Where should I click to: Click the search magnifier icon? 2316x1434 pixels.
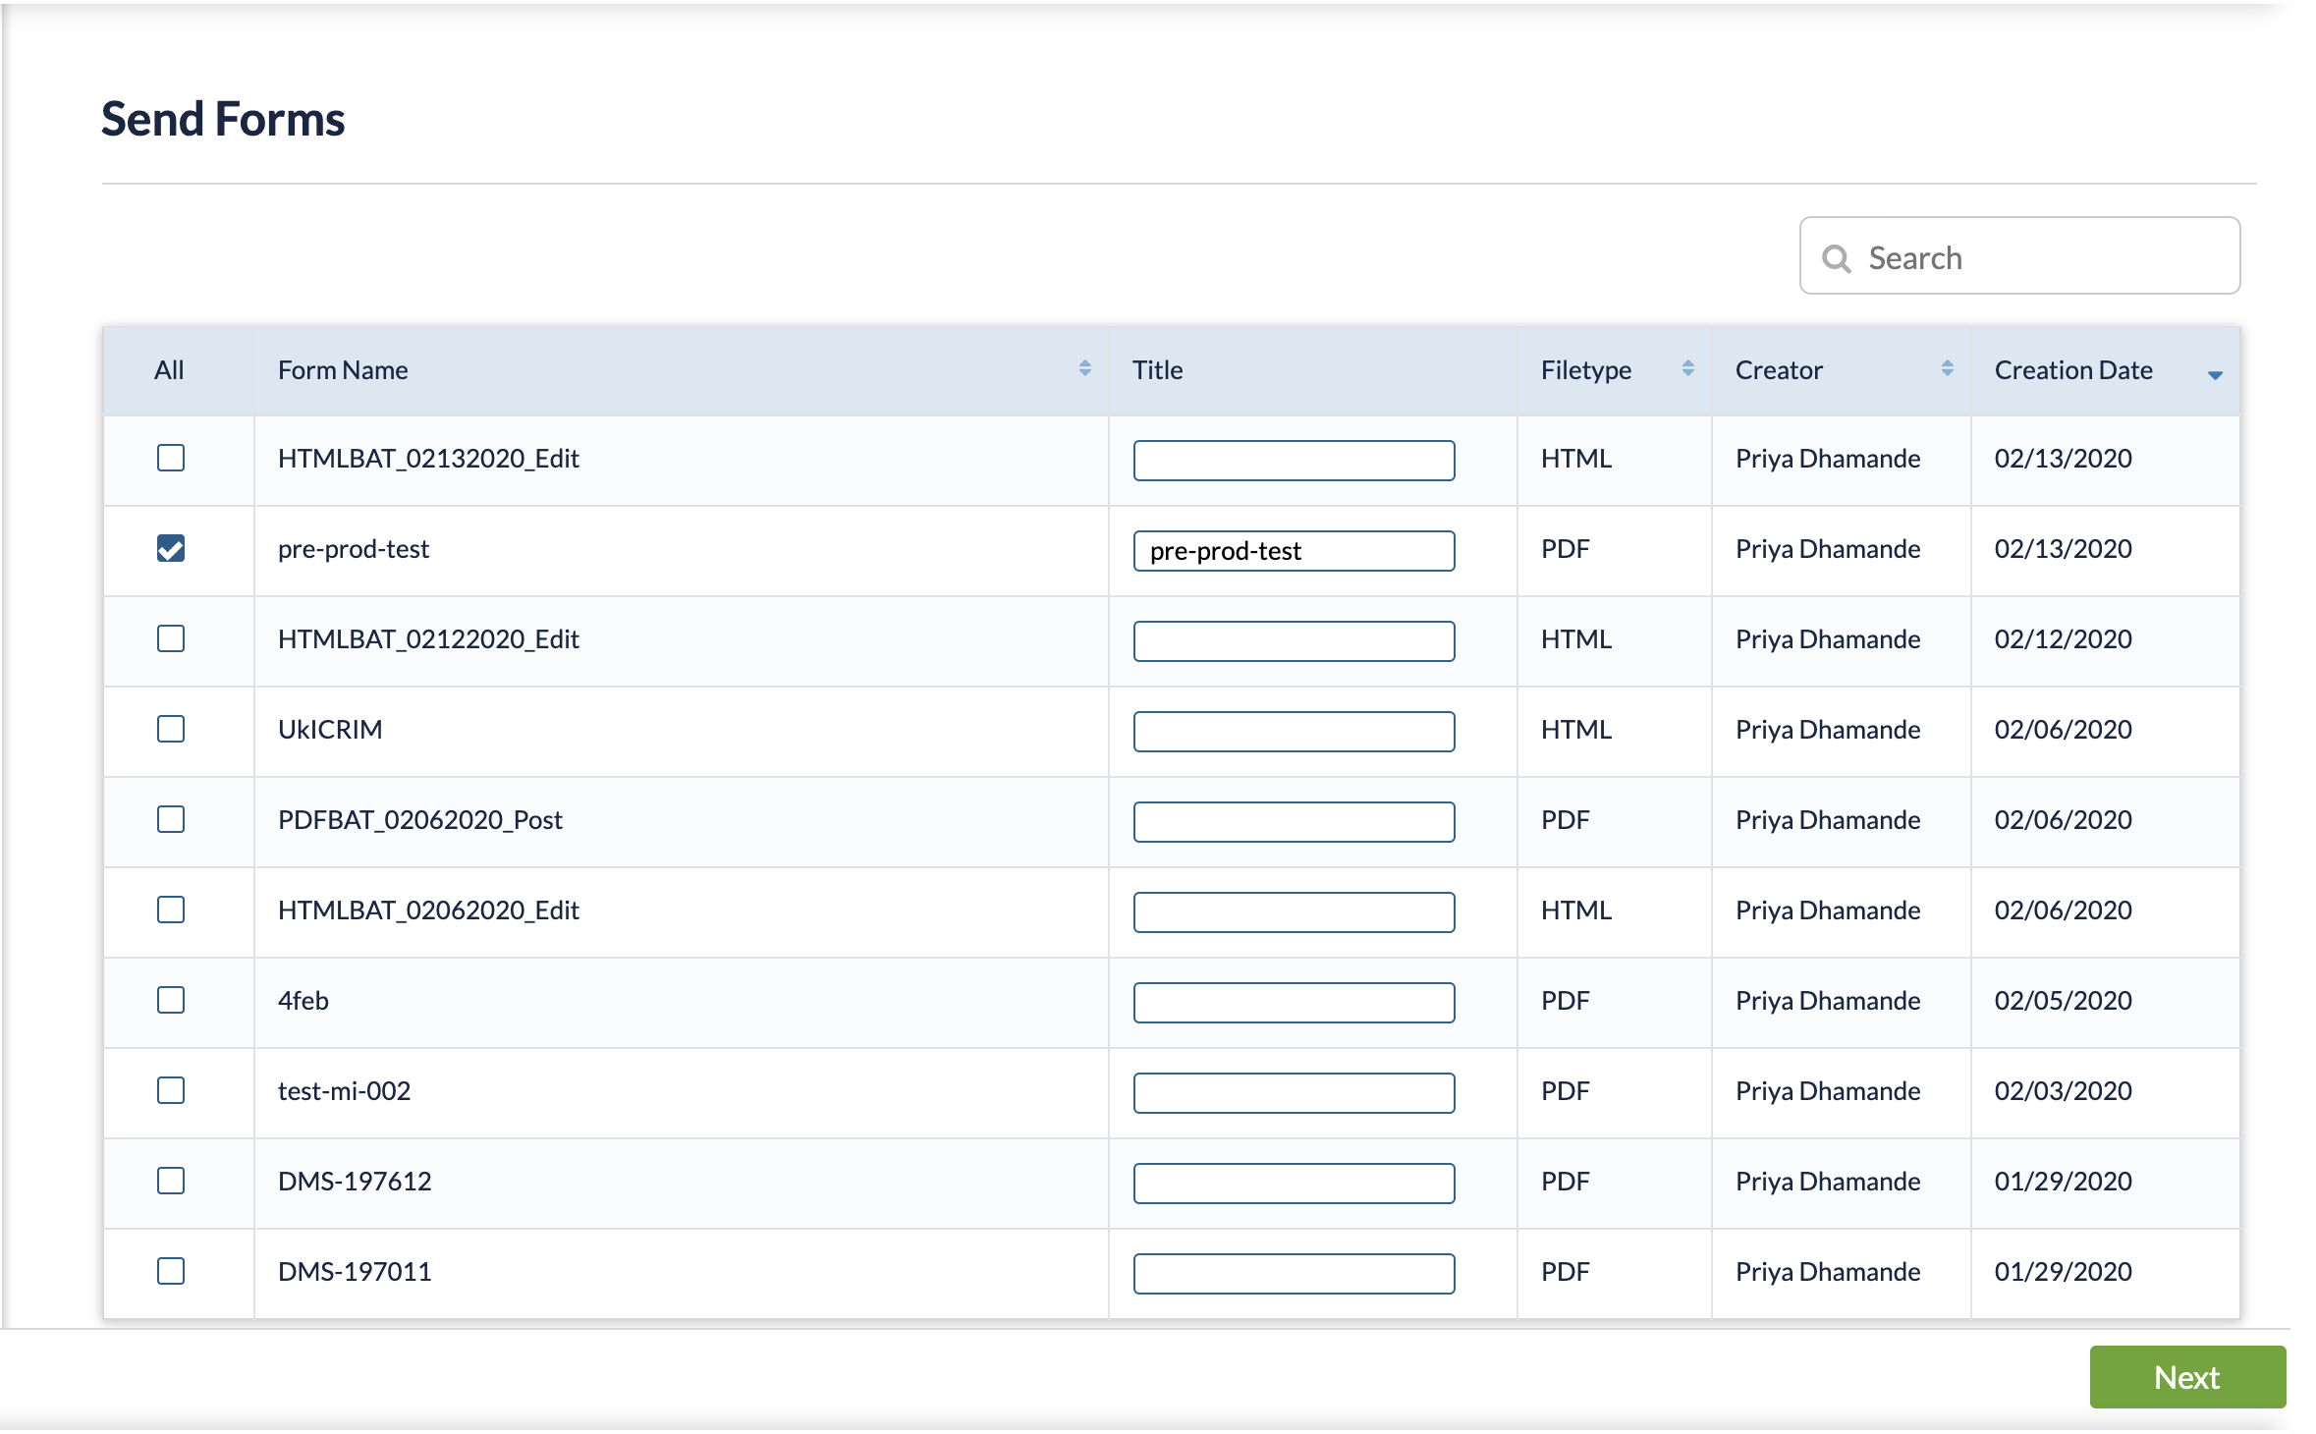pyautogui.click(x=1836, y=258)
